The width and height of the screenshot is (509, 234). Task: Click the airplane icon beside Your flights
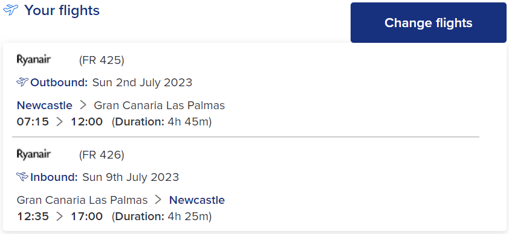pos(10,10)
